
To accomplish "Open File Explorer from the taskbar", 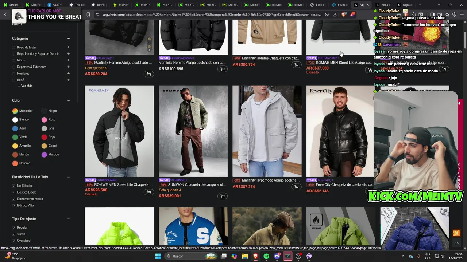I will tap(245, 256).
